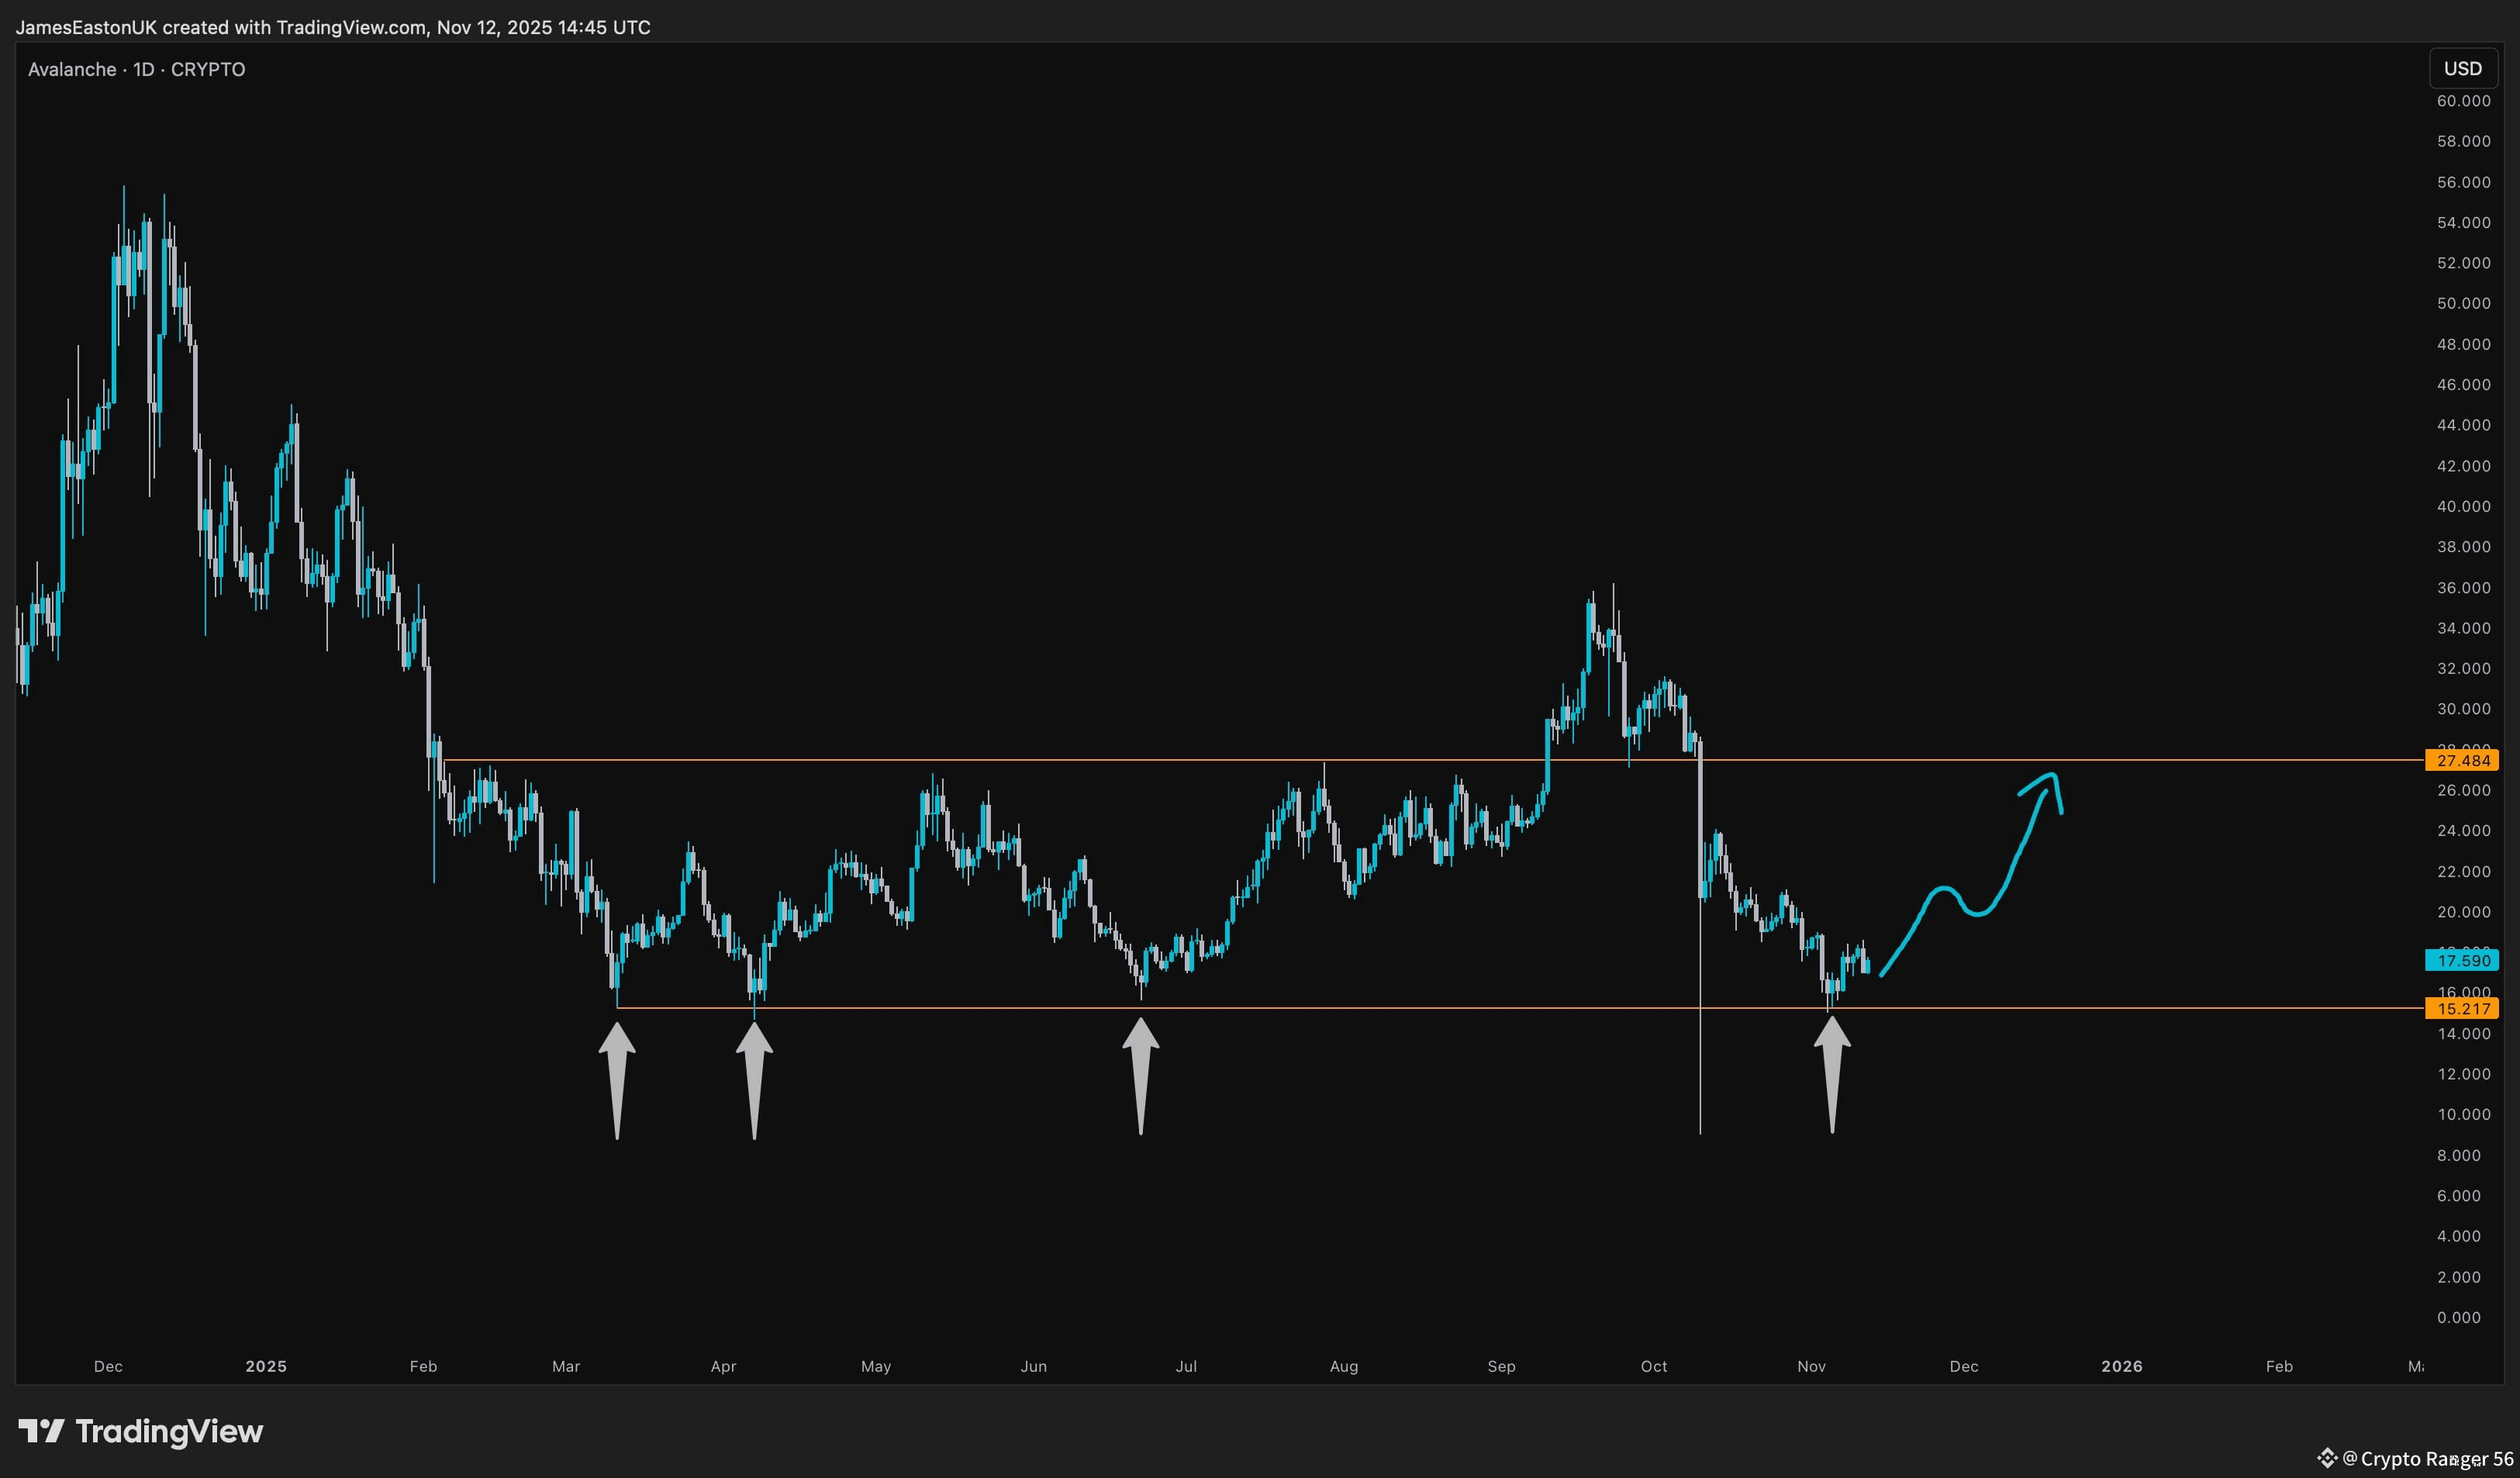The height and width of the screenshot is (1478, 2520).
Task: Click the 2026 year label on time axis
Action: [x=2122, y=1366]
